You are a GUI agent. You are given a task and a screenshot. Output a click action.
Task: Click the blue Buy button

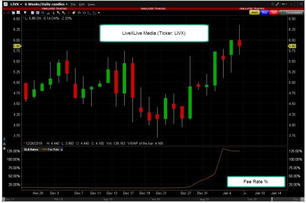coord(264,13)
